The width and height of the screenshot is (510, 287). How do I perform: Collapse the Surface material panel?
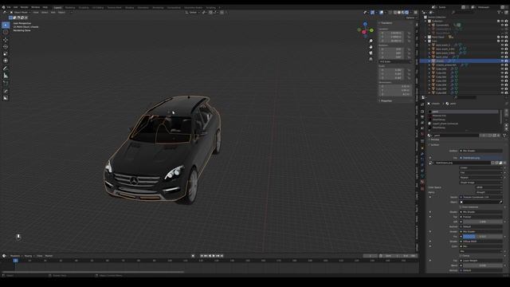coord(434,145)
